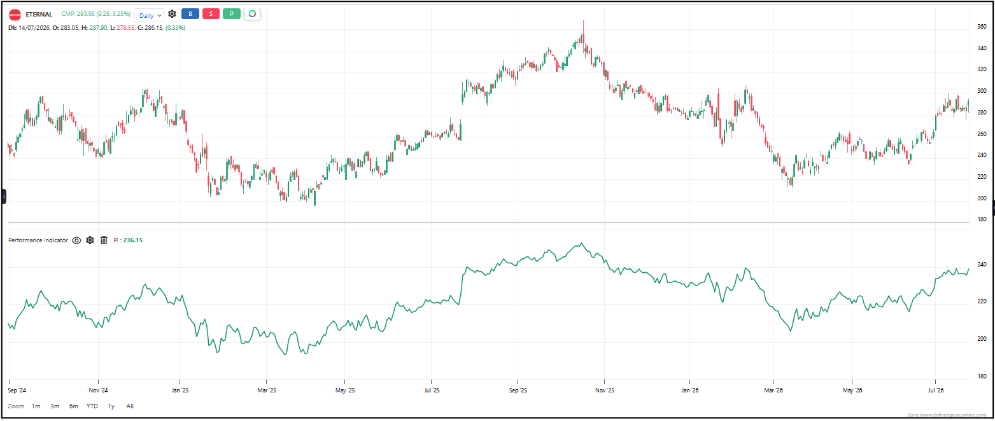This screenshot has height=421, width=995.
Task: Set zoom range to All
Action: pyautogui.click(x=130, y=406)
